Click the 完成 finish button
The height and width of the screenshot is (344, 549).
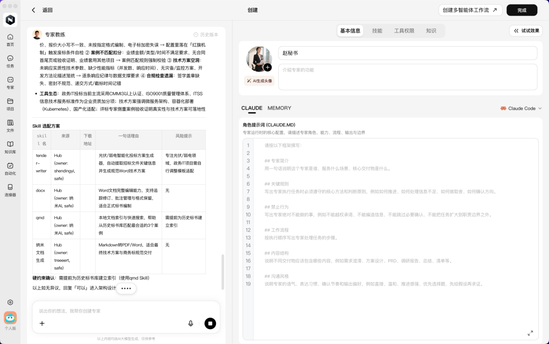pos(522,10)
